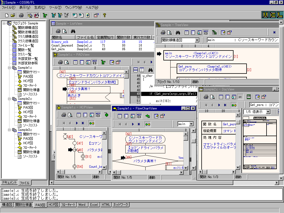Toggle the NEST button in TreeView toolbar
Image resolution: width=284 pixels, height=213 pixels.
[x=206, y=32]
